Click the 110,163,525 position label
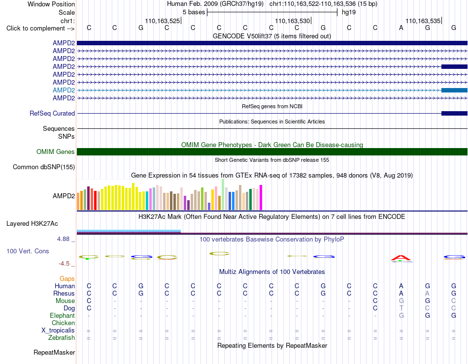The width and height of the screenshot is (468, 364). tap(163, 21)
